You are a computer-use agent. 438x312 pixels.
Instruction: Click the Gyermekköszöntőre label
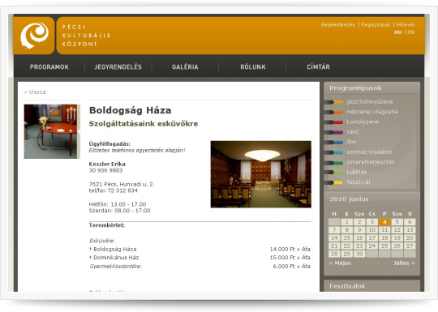point(116,267)
